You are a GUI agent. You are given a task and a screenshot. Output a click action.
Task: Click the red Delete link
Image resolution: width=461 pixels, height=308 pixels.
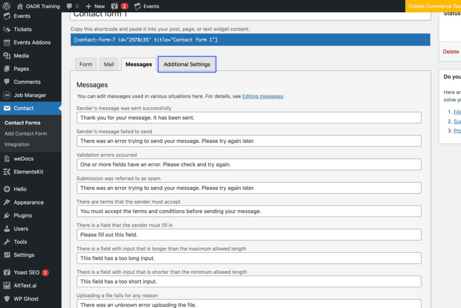pyautogui.click(x=451, y=51)
